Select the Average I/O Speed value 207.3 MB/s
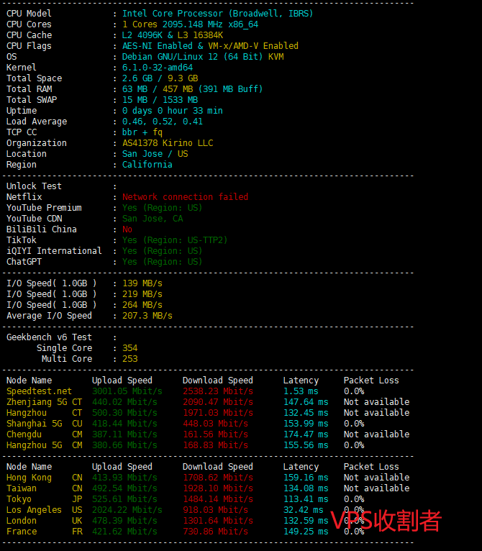This screenshot has height=551, width=482. click(147, 316)
